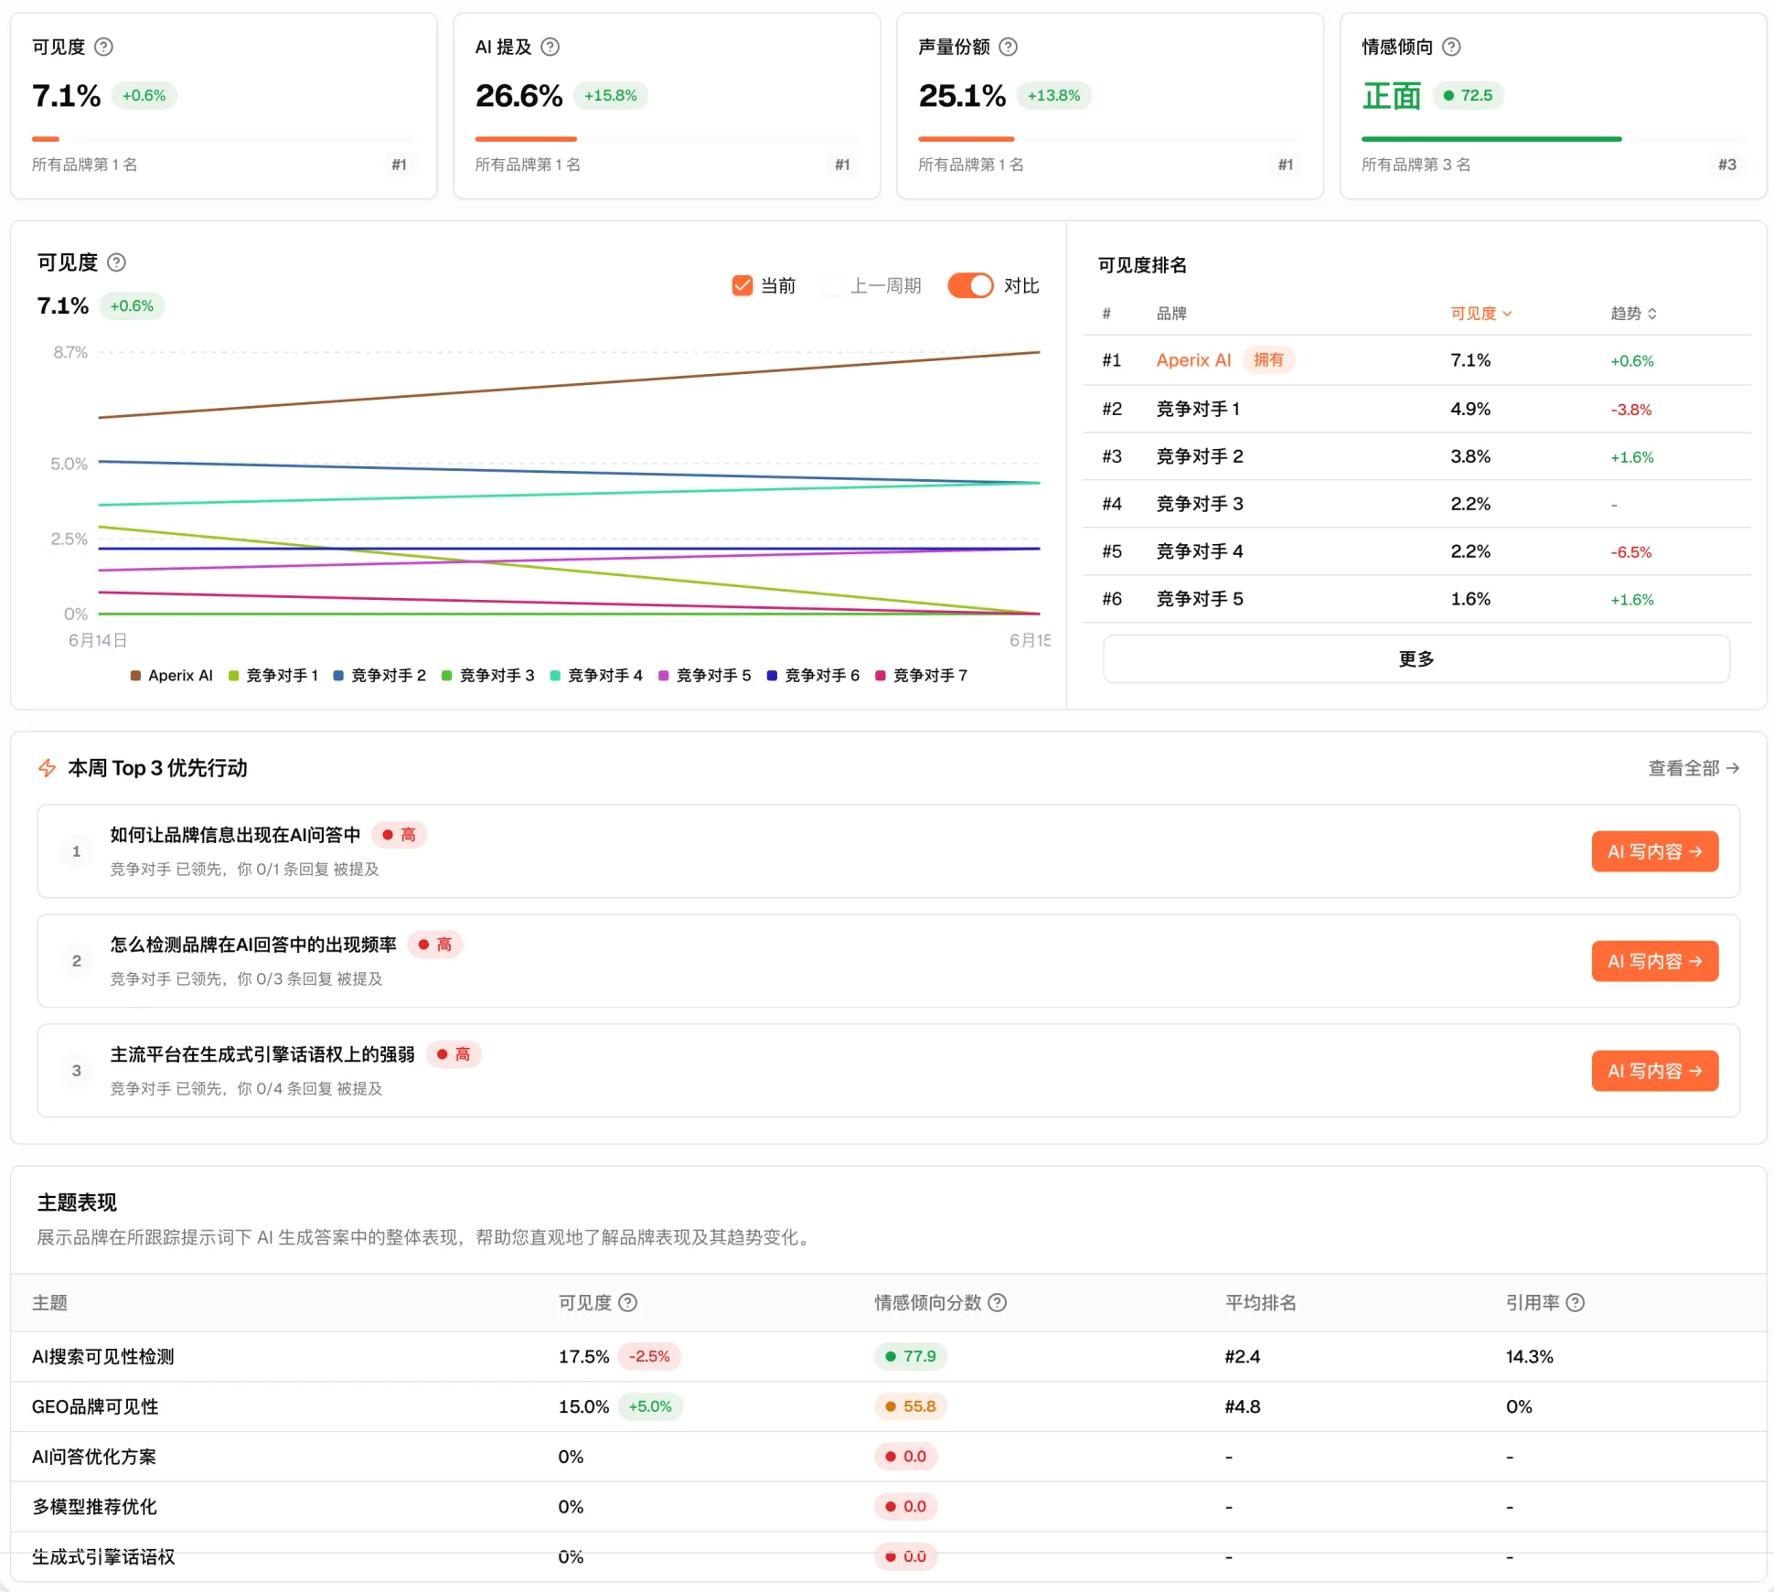
Task: Check the 上一周期 checkbox
Action: click(x=831, y=285)
